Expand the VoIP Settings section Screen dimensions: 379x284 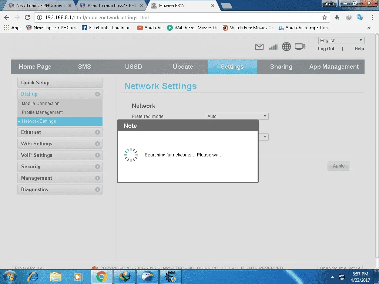coord(60,155)
